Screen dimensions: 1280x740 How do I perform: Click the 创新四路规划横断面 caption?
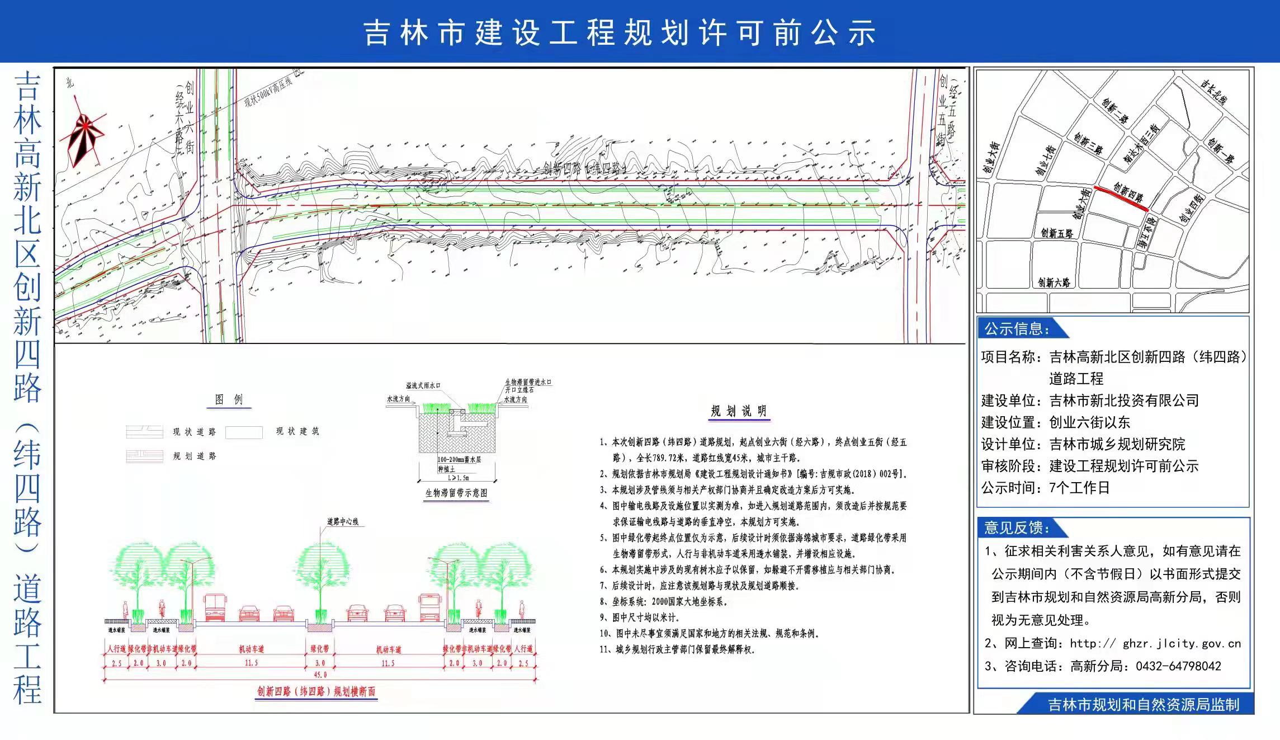click(x=316, y=692)
